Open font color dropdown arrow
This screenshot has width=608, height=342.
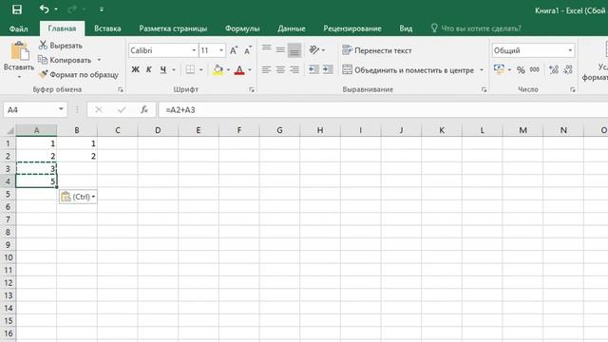click(x=250, y=69)
